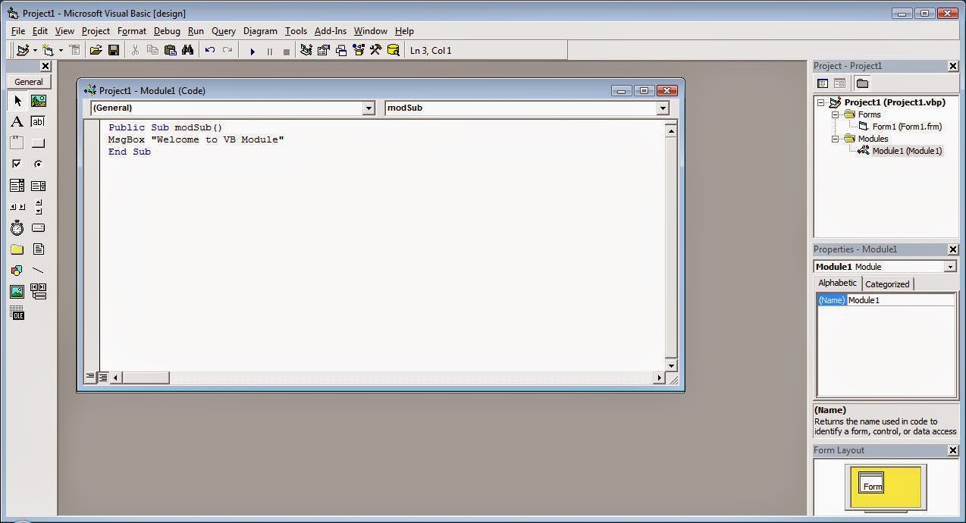Start the program using the Run toolbar icon
This screenshot has width=966, height=523.
tap(252, 50)
